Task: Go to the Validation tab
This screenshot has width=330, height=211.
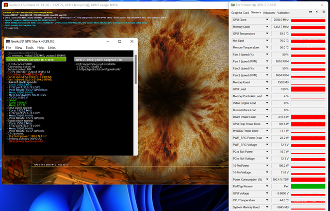Action: coord(283,12)
